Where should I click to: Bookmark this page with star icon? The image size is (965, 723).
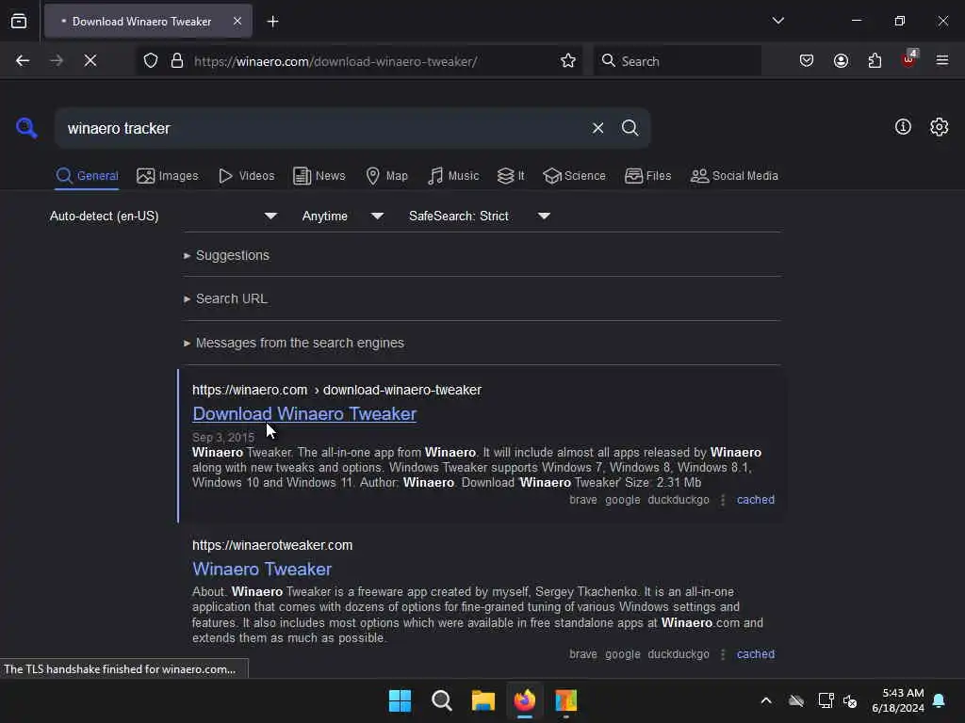coord(568,61)
